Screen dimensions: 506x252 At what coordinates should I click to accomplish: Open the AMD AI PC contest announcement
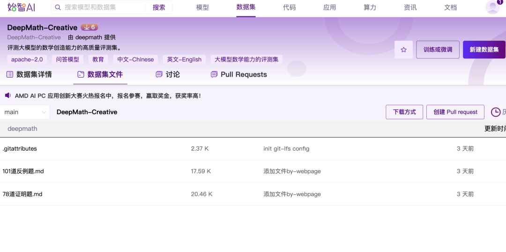click(108, 95)
